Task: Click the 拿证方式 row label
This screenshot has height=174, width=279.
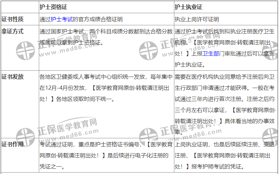Action: coord(12,31)
